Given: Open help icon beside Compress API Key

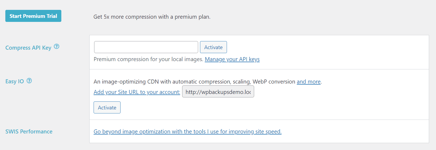Looking at the screenshot, I should coord(57,46).
